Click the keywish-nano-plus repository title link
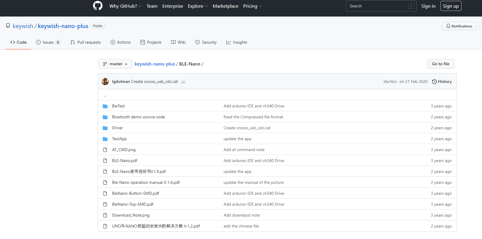 (x=63, y=26)
